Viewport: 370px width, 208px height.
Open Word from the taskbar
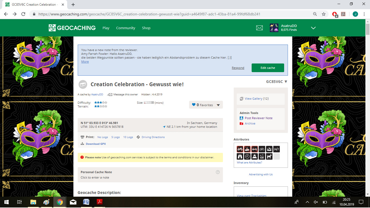coord(86,202)
